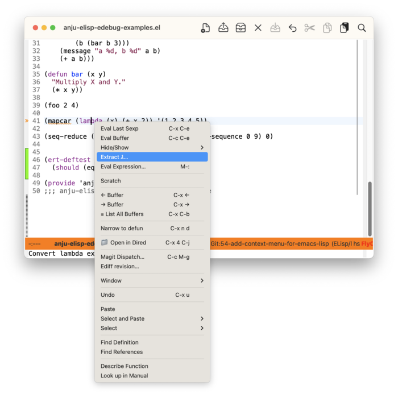Click the "Multiply X and Y." docstring

(89, 82)
